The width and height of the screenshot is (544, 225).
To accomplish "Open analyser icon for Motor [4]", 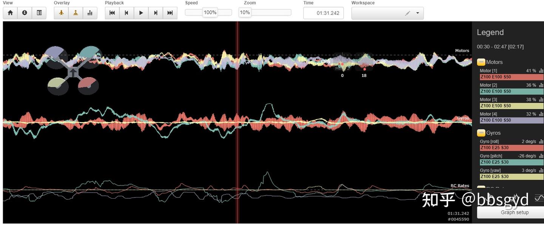I will point(541,114).
